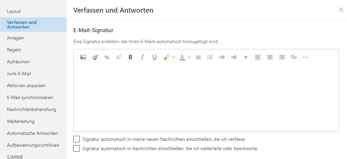Screen dimensions: 347x159
Task: Click the insert picture icon in signature toolbar
Action: tap(83, 57)
